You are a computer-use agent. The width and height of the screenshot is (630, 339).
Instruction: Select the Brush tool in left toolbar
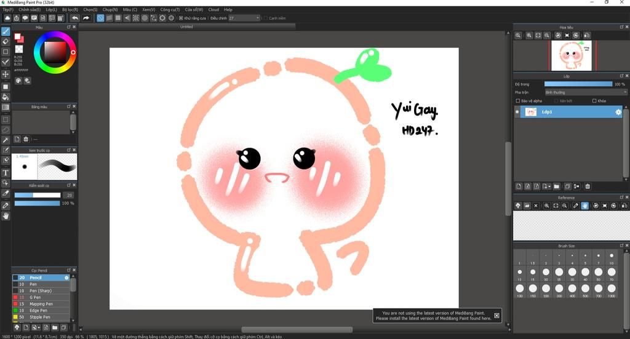(x=6, y=31)
